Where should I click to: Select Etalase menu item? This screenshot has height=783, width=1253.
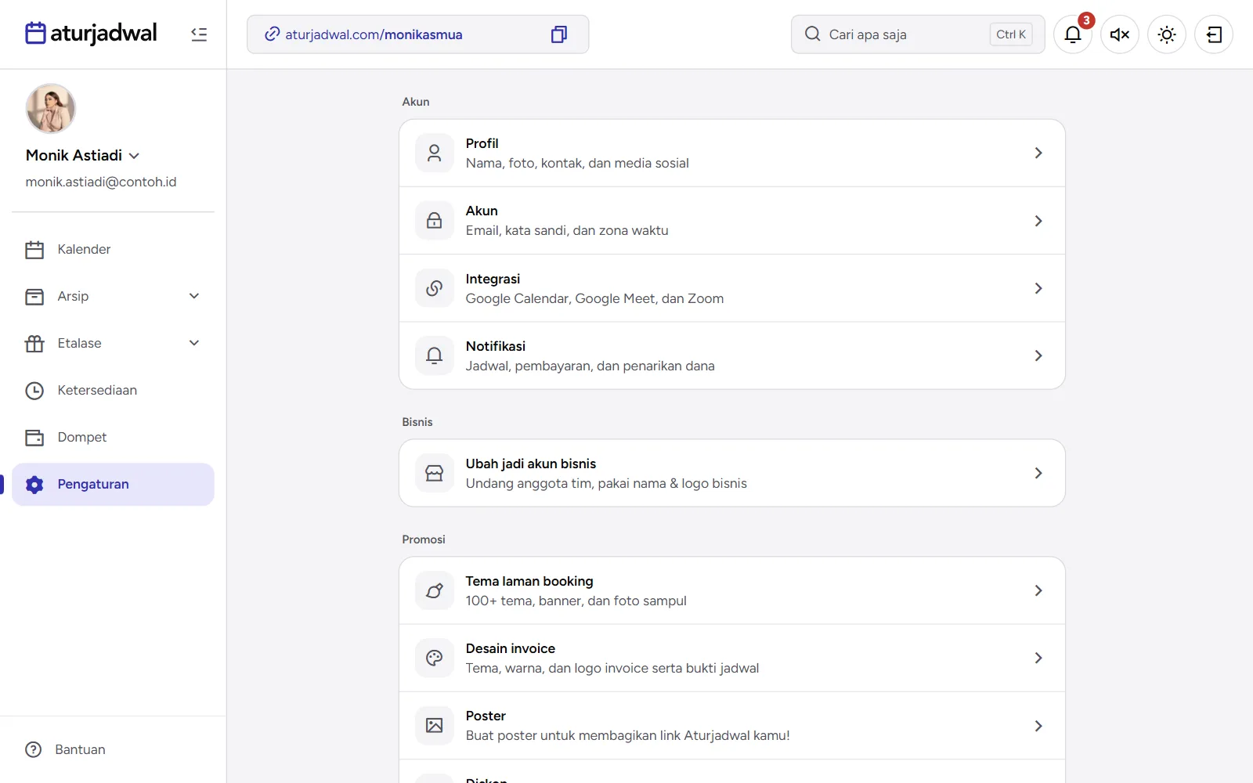pos(113,343)
